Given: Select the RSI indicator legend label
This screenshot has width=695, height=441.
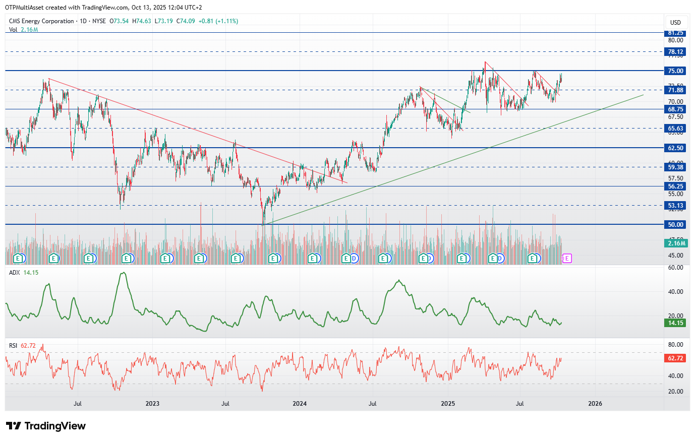Looking at the screenshot, I should point(13,346).
